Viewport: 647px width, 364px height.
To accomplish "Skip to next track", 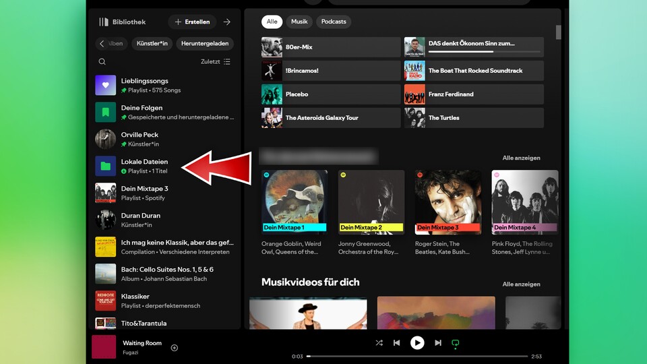I will click(438, 343).
